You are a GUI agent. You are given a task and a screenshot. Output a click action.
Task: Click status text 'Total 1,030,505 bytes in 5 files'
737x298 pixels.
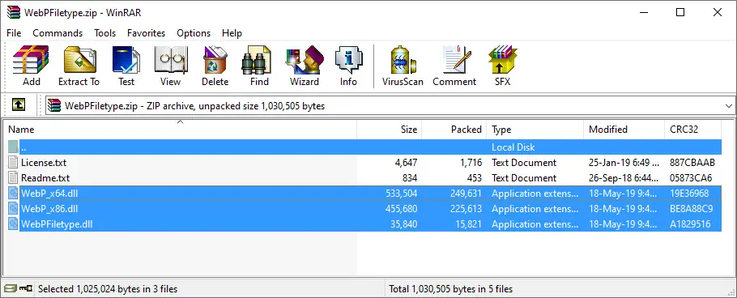coord(451,288)
